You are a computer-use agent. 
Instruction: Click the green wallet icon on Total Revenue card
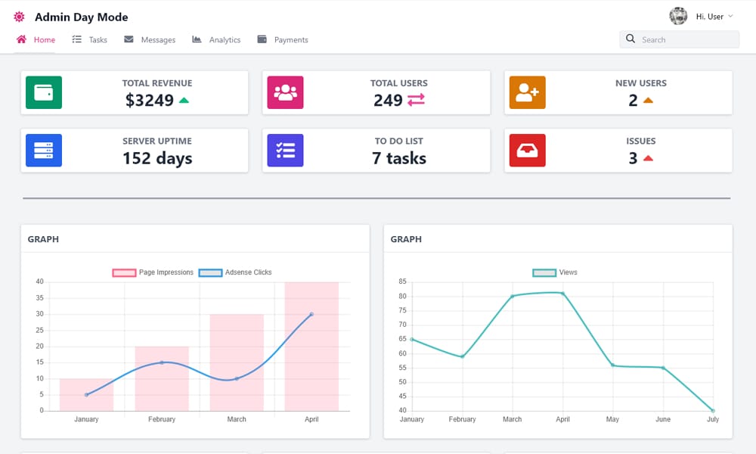[43, 92]
